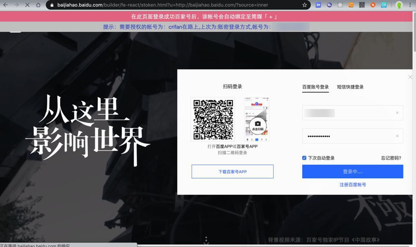Open the 注册百度帐号 link
Image resolution: width=416 pixels, height=247 pixels.
tap(353, 184)
